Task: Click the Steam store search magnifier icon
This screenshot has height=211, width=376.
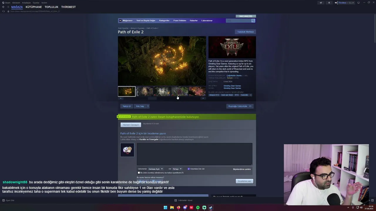Action: (253, 21)
